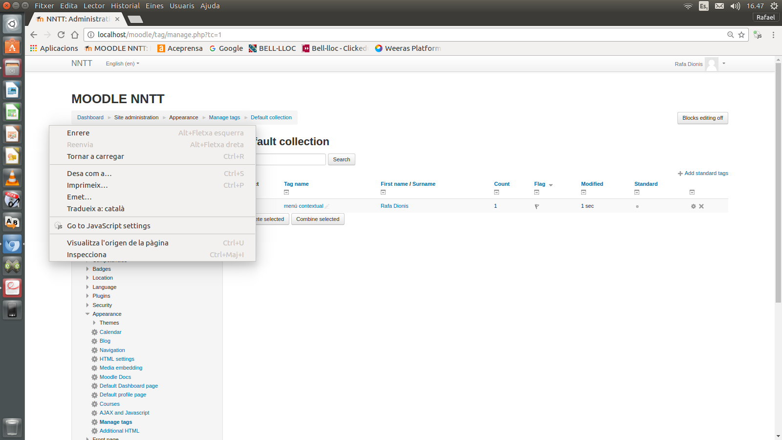Image resolution: width=782 pixels, height=440 pixels.
Task: Click the browser Reload page icon
Action: [x=61, y=35]
